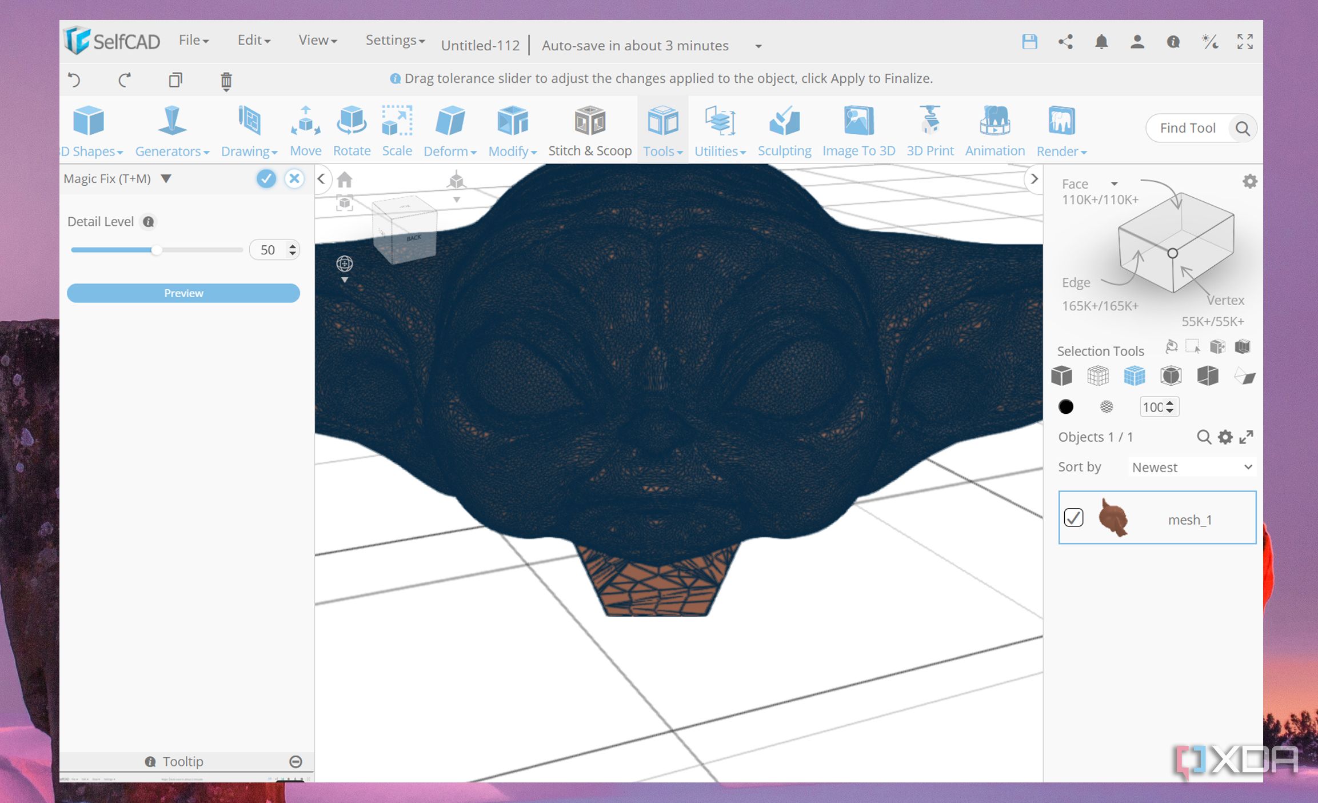Open the File menu

point(194,40)
